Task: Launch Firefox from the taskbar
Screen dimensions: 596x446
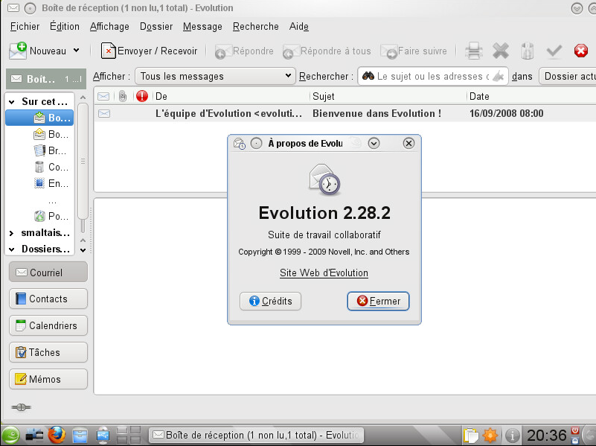Action: pos(57,434)
